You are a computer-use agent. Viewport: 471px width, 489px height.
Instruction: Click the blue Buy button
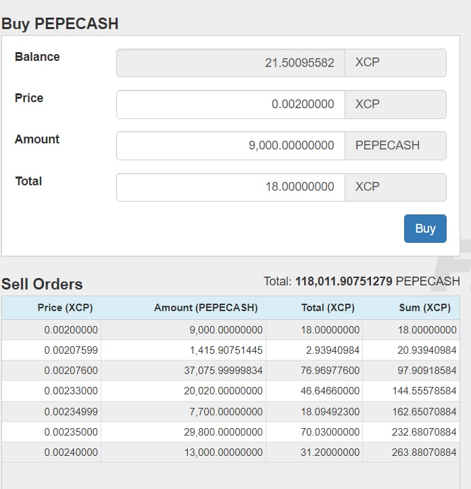point(425,229)
